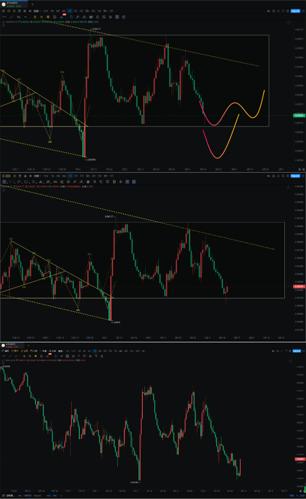Select 1日 timeframe in bottom chart
This screenshot has width=306, height=499.
coord(94,351)
